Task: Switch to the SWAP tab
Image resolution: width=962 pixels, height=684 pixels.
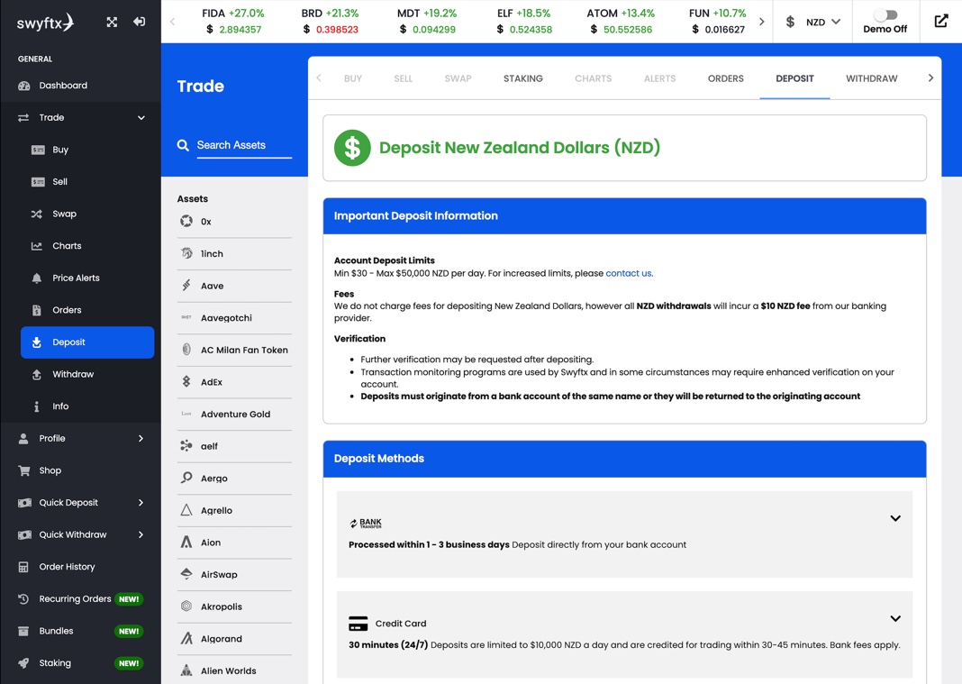Action: 458,78
